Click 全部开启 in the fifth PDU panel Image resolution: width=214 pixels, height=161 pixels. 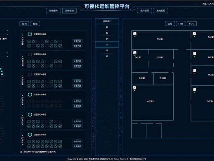coord(77,121)
